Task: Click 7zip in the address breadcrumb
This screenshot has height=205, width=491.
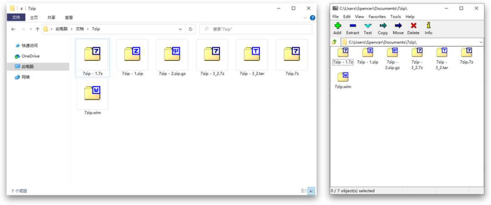Action: click(96, 29)
